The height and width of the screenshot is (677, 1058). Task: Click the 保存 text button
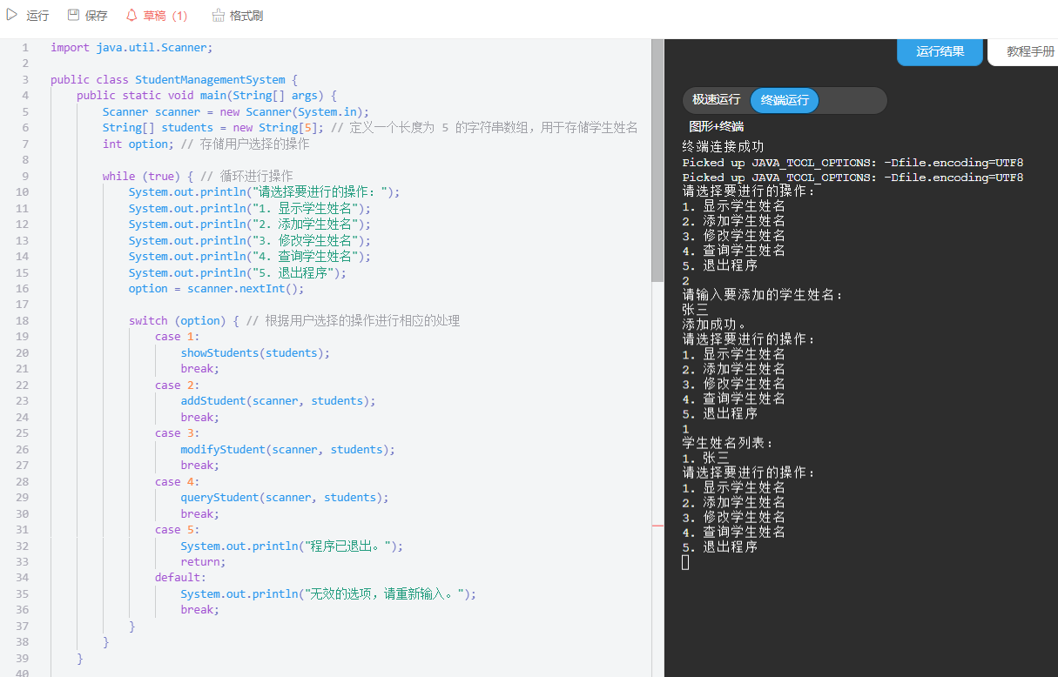[x=96, y=16]
